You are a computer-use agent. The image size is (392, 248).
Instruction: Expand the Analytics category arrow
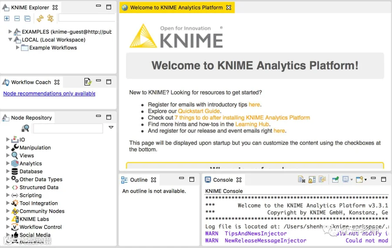click(8, 163)
